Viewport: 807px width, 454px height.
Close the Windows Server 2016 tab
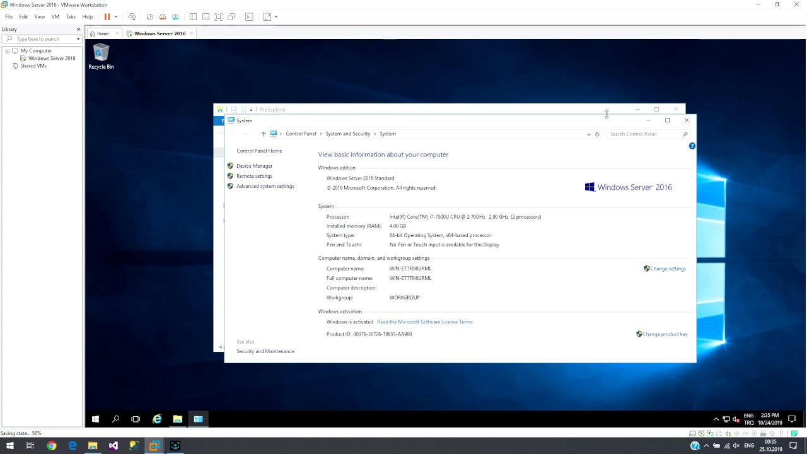pos(192,33)
